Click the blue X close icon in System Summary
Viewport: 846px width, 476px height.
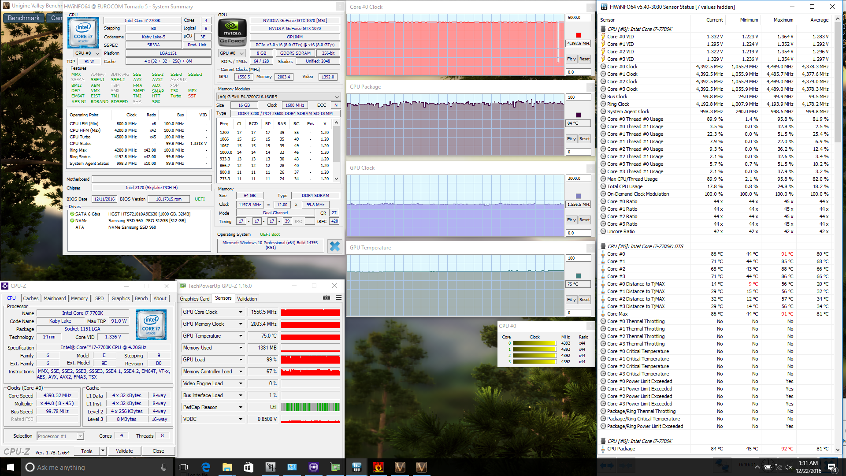click(335, 246)
